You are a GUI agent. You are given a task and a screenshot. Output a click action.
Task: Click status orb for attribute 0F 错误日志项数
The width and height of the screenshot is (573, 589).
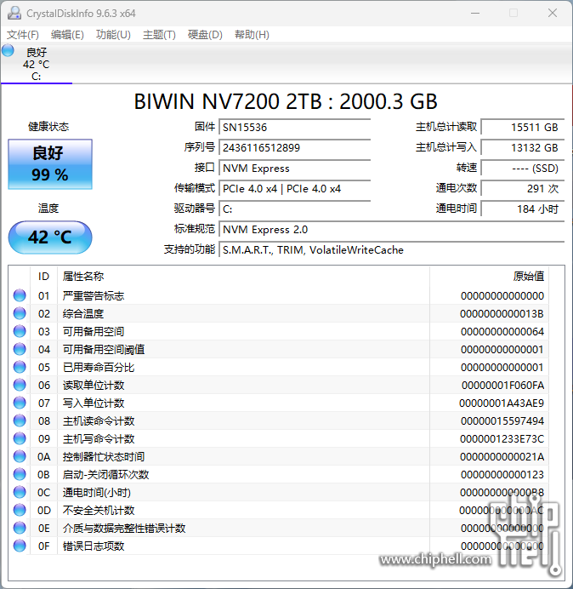[x=20, y=546]
